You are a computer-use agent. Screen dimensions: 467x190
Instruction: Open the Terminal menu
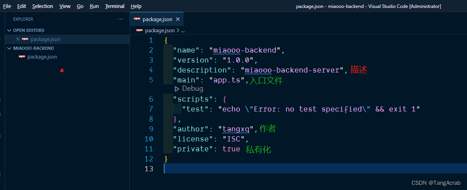click(115, 6)
